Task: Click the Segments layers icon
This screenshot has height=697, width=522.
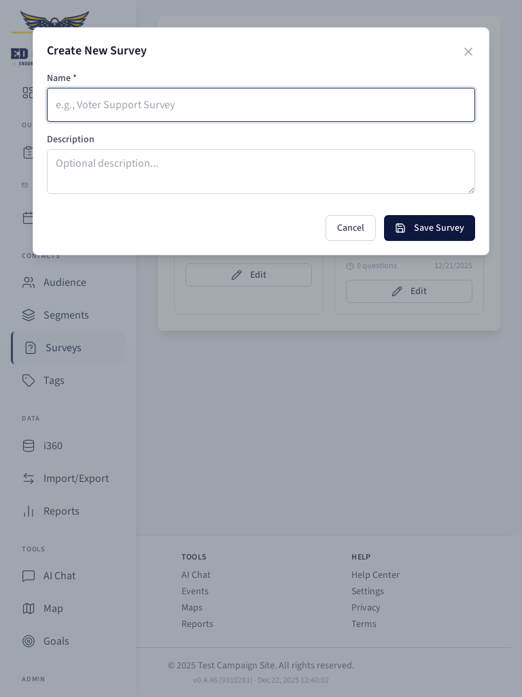Action: pos(29,315)
